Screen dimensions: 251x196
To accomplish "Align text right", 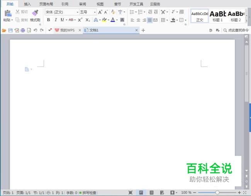I will pos(144,20).
